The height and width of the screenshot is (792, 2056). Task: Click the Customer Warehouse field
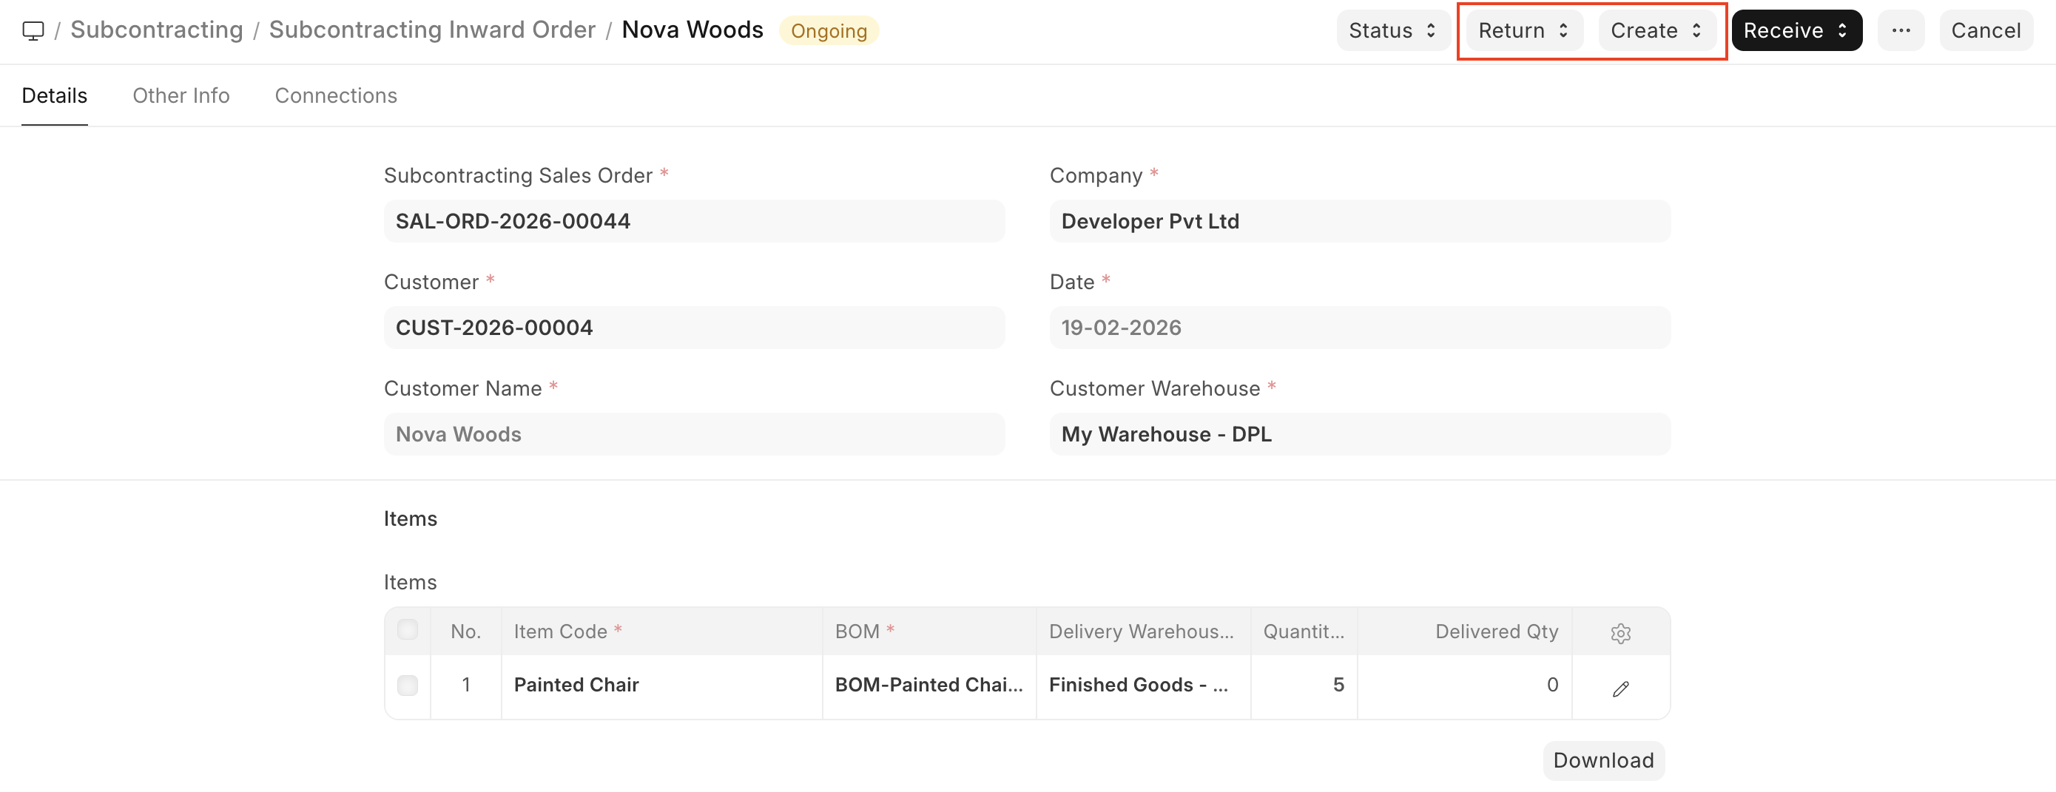pyautogui.click(x=1358, y=434)
